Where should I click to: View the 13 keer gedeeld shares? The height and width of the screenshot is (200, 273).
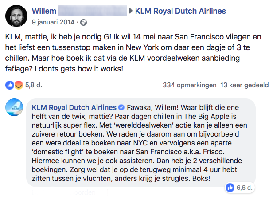(x=245, y=85)
